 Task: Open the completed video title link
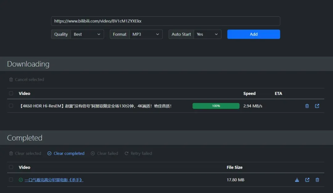(54, 180)
